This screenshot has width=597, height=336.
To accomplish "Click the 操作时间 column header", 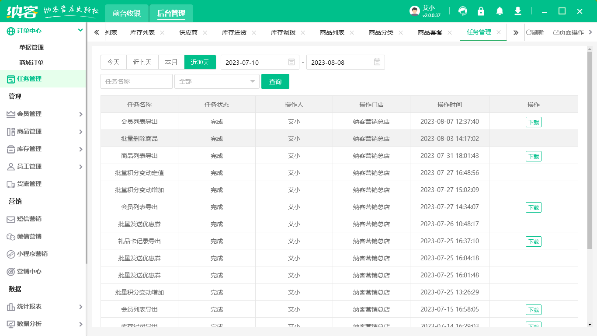I will [x=450, y=105].
